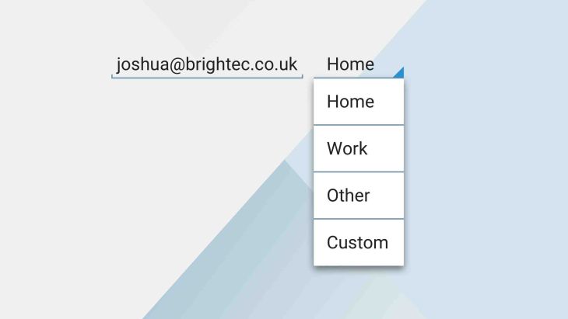Click the first popup item, Home
This screenshot has width=568, height=319.
pos(358,102)
